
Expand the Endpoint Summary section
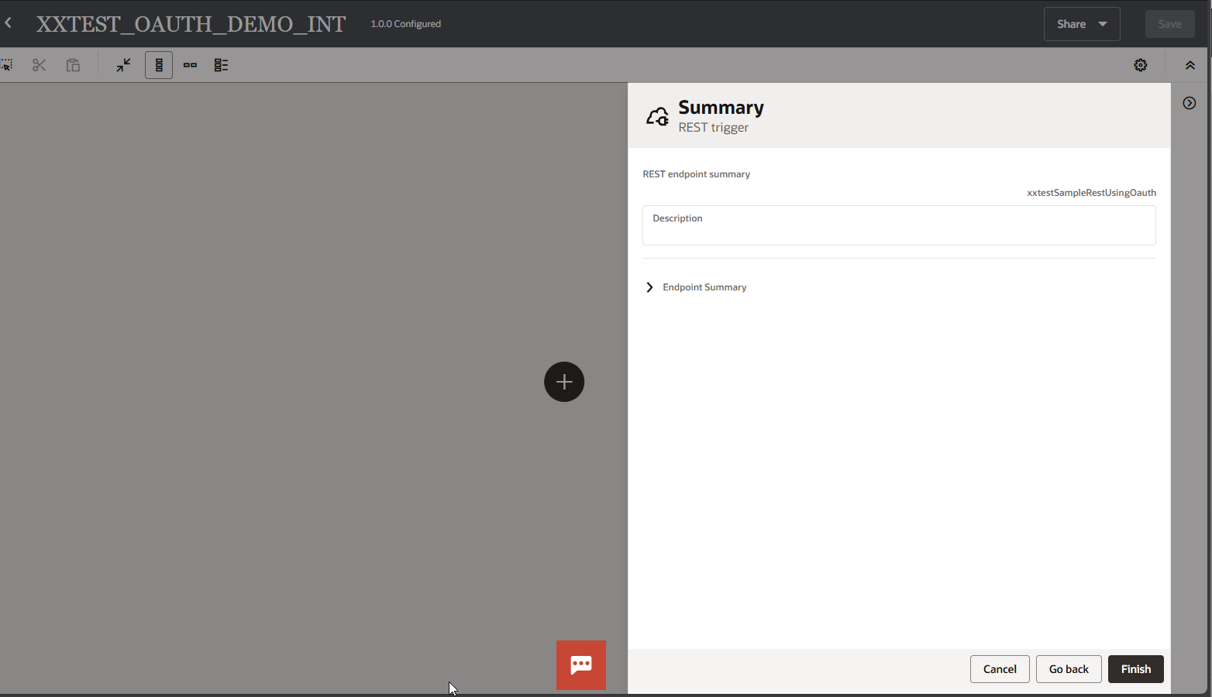coord(649,287)
